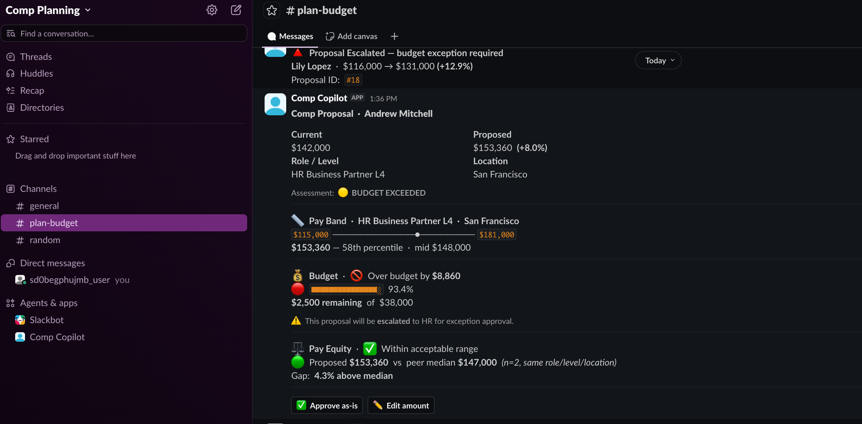Open the Threads view
The image size is (862, 424).
[x=36, y=57]
